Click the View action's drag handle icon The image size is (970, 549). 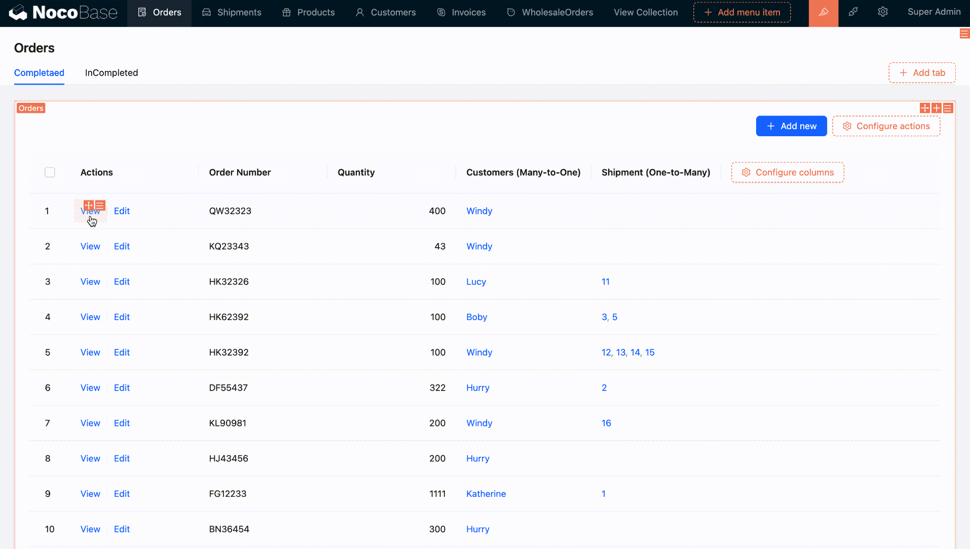click(x=89, y=205)
